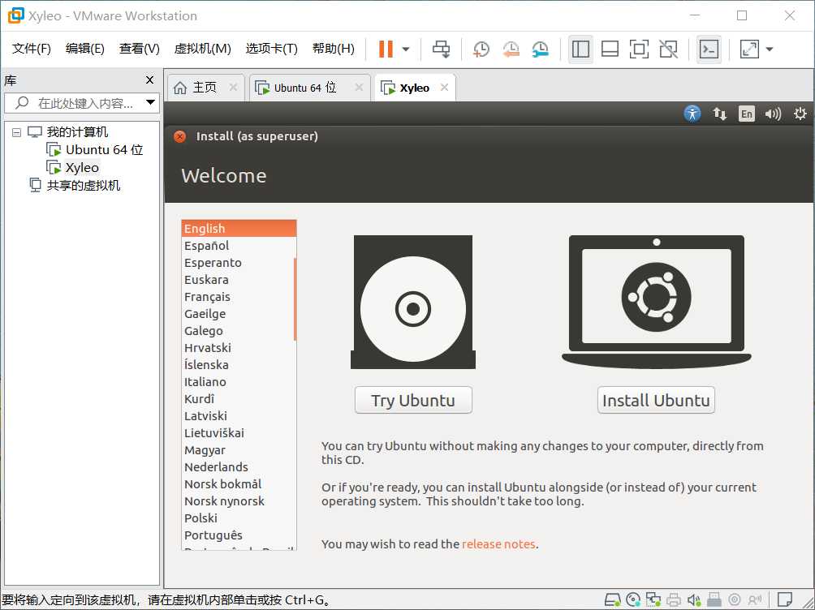Click the printer status bar icon
This screenshot has width=815, height=610.
coord(674,600)
